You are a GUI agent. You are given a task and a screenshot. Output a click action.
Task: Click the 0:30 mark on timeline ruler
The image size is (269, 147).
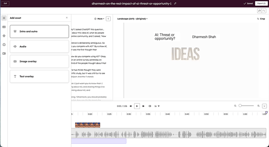pos(129,114)
